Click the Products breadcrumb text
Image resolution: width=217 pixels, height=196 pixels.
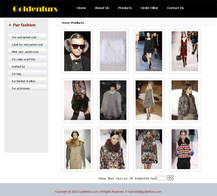pyautogui.click(x=77, y=23)
